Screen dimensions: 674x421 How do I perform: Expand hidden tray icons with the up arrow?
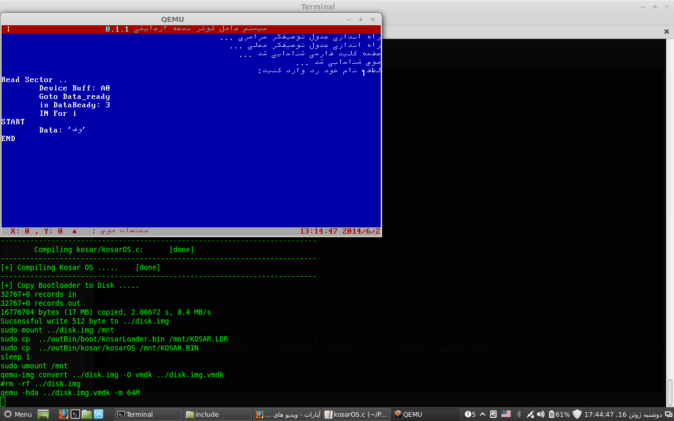(483, 414)
